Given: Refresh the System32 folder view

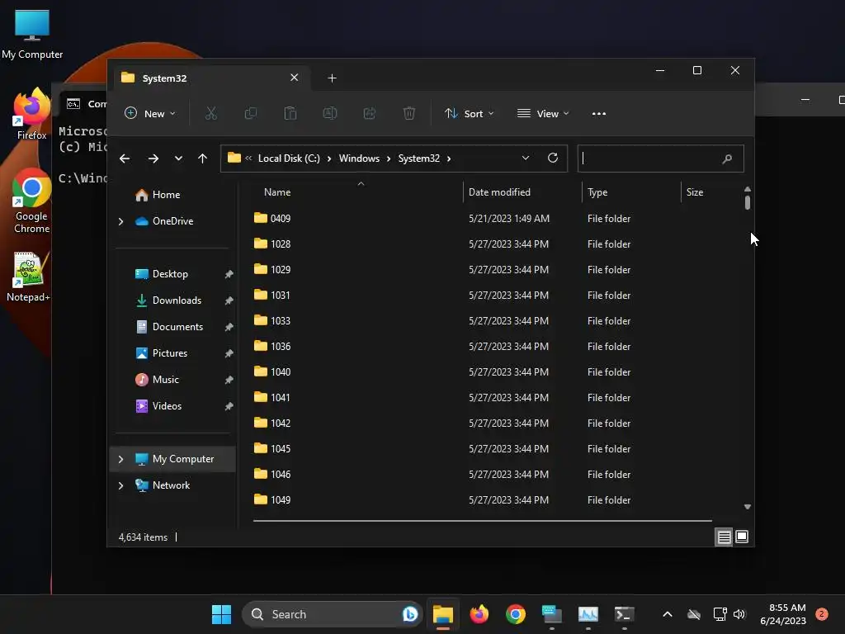Looking at the screenshot, I should click(x=552, y=158).
